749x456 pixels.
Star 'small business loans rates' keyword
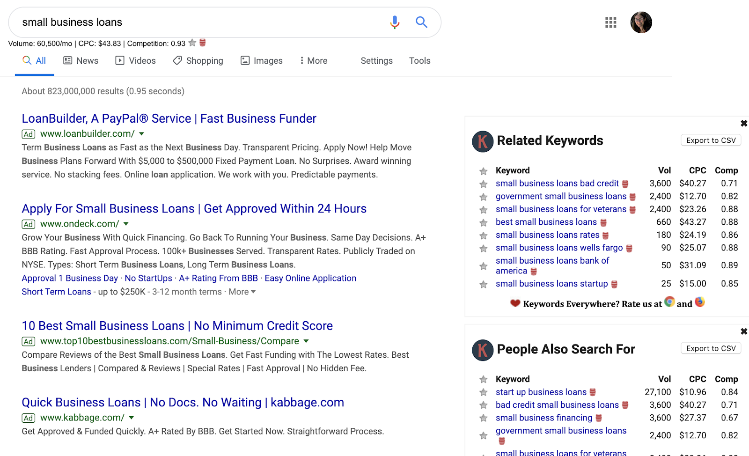484,235
